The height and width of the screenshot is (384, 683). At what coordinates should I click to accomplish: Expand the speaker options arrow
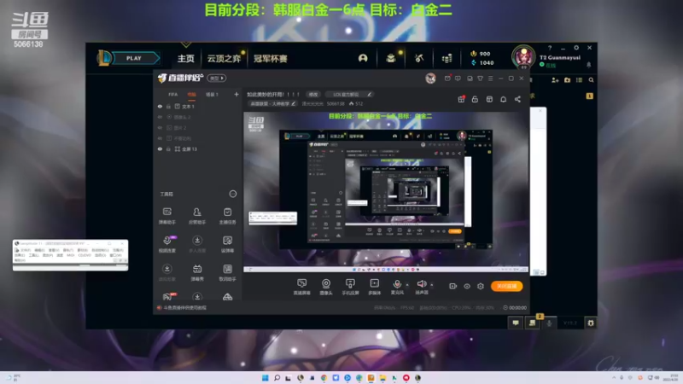pyautogui.click(x=432, y=285)
